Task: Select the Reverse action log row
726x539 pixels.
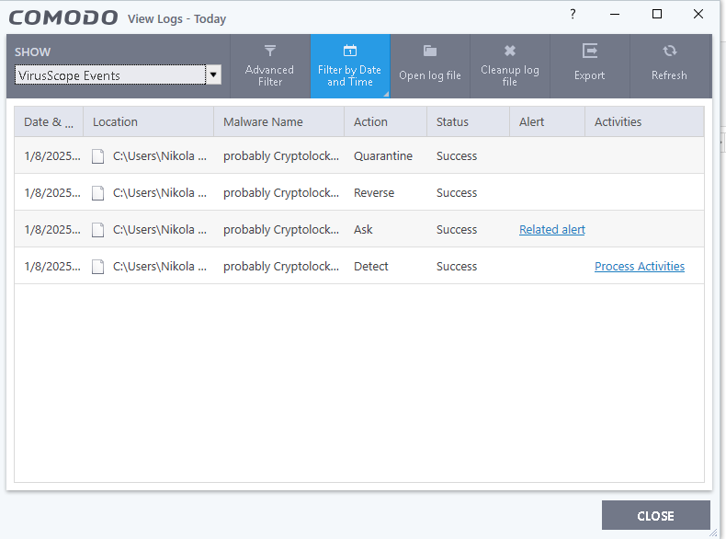Action: pyautogui.click(x=359, y=192)
